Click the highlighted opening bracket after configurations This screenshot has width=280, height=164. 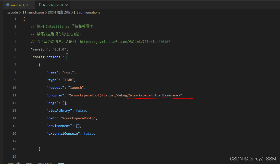67,57
